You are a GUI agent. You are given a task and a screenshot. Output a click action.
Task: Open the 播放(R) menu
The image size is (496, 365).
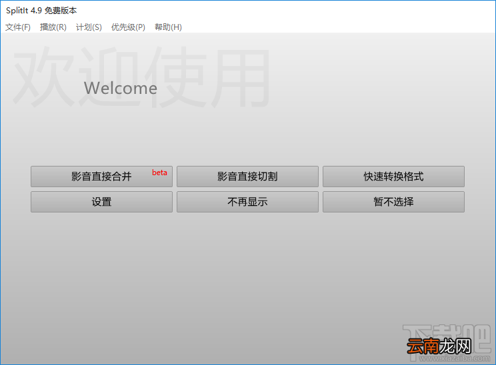(53, 27)
